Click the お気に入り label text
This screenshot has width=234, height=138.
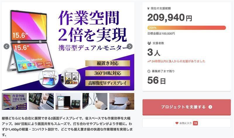185,123
